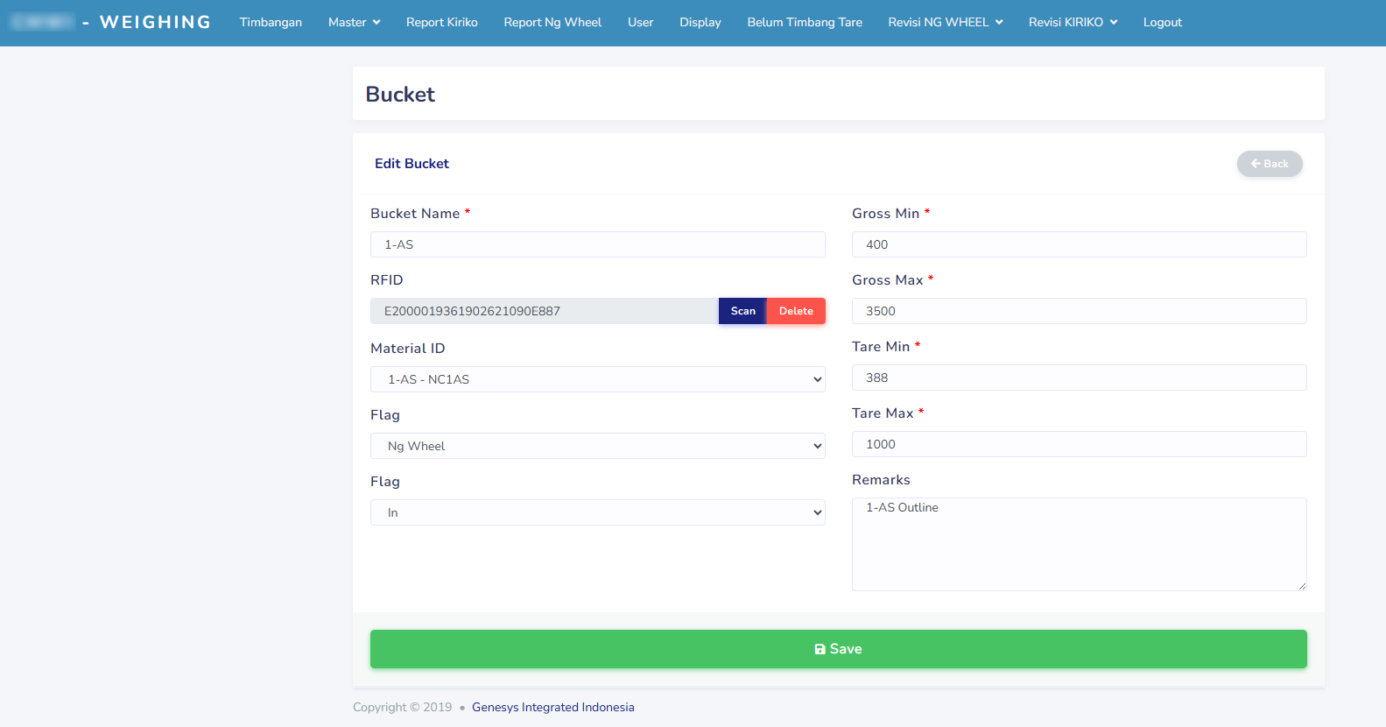The width and height of the screenshot is (1386, 727).
Task: Click the Delete RFID button
Action: point(796,311)
